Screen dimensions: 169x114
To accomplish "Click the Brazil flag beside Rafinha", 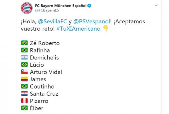I will [24, 50].
